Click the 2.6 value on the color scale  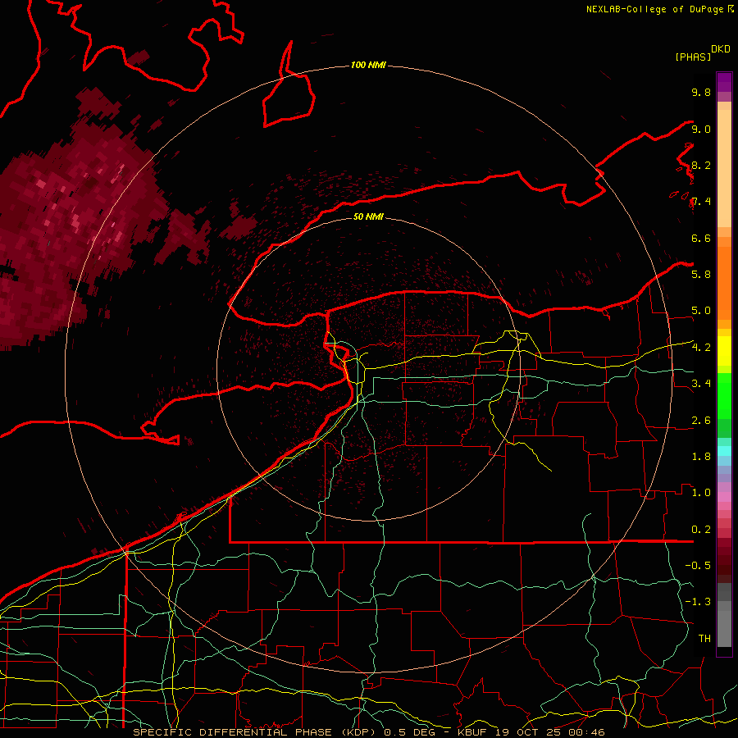(x=701, y=420)
